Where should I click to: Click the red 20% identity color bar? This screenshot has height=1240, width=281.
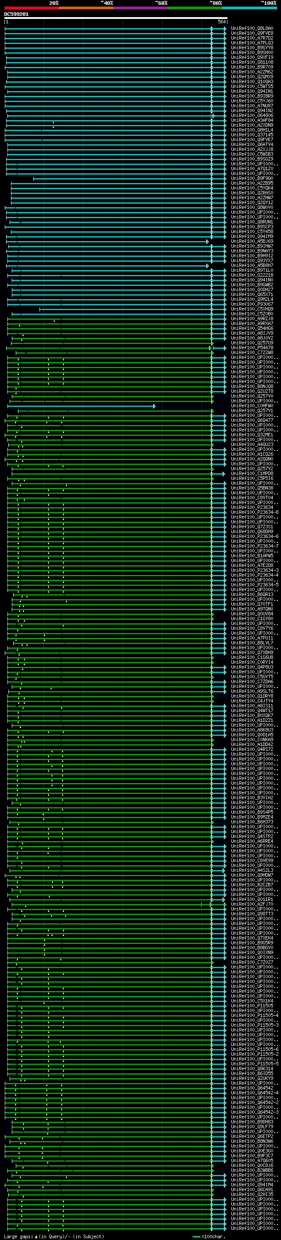tap(31, 8)
